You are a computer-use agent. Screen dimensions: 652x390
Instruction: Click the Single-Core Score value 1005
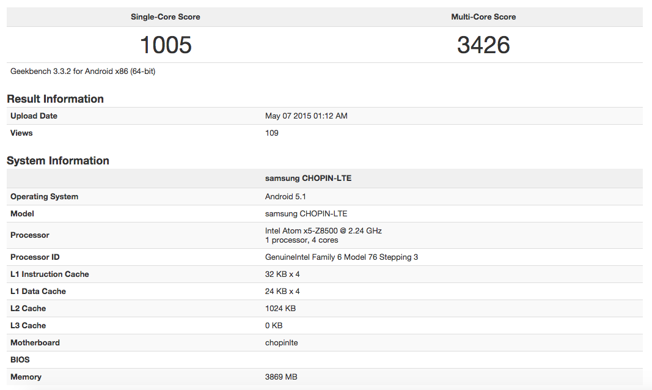click(166, 45)
